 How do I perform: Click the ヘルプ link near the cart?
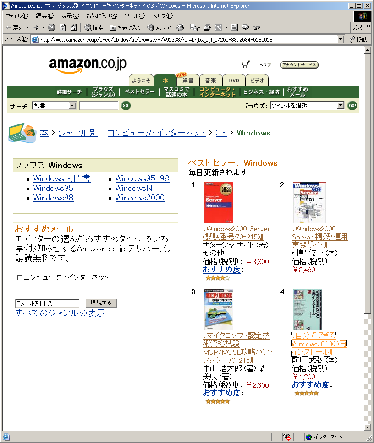(x=265, y=65)
